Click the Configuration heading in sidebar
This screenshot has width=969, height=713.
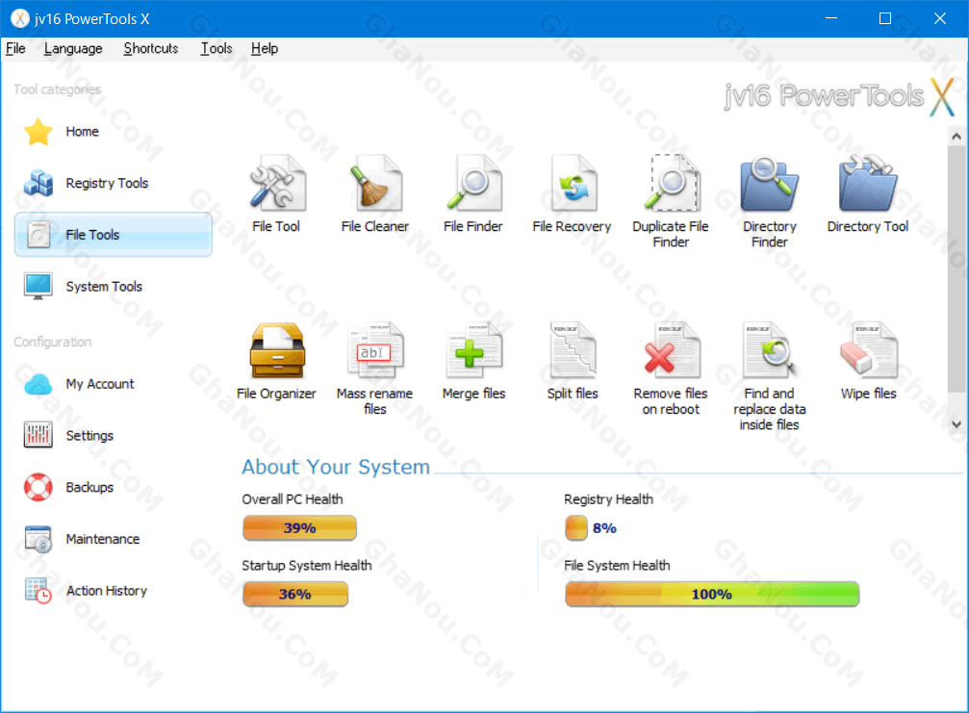coord(53,342)
